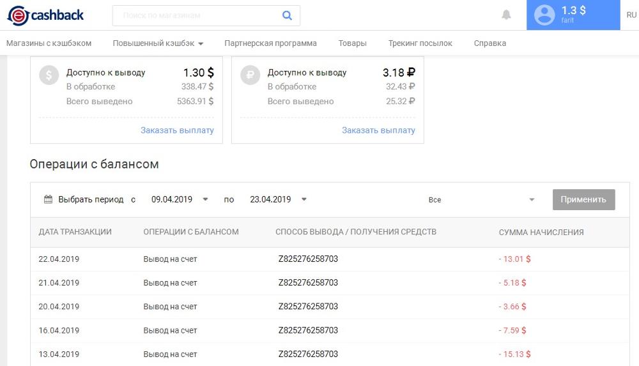The width and height of the screenshot is (639, 366).
Task: Click amount - 13.01 $
Action: click(514, 259)
